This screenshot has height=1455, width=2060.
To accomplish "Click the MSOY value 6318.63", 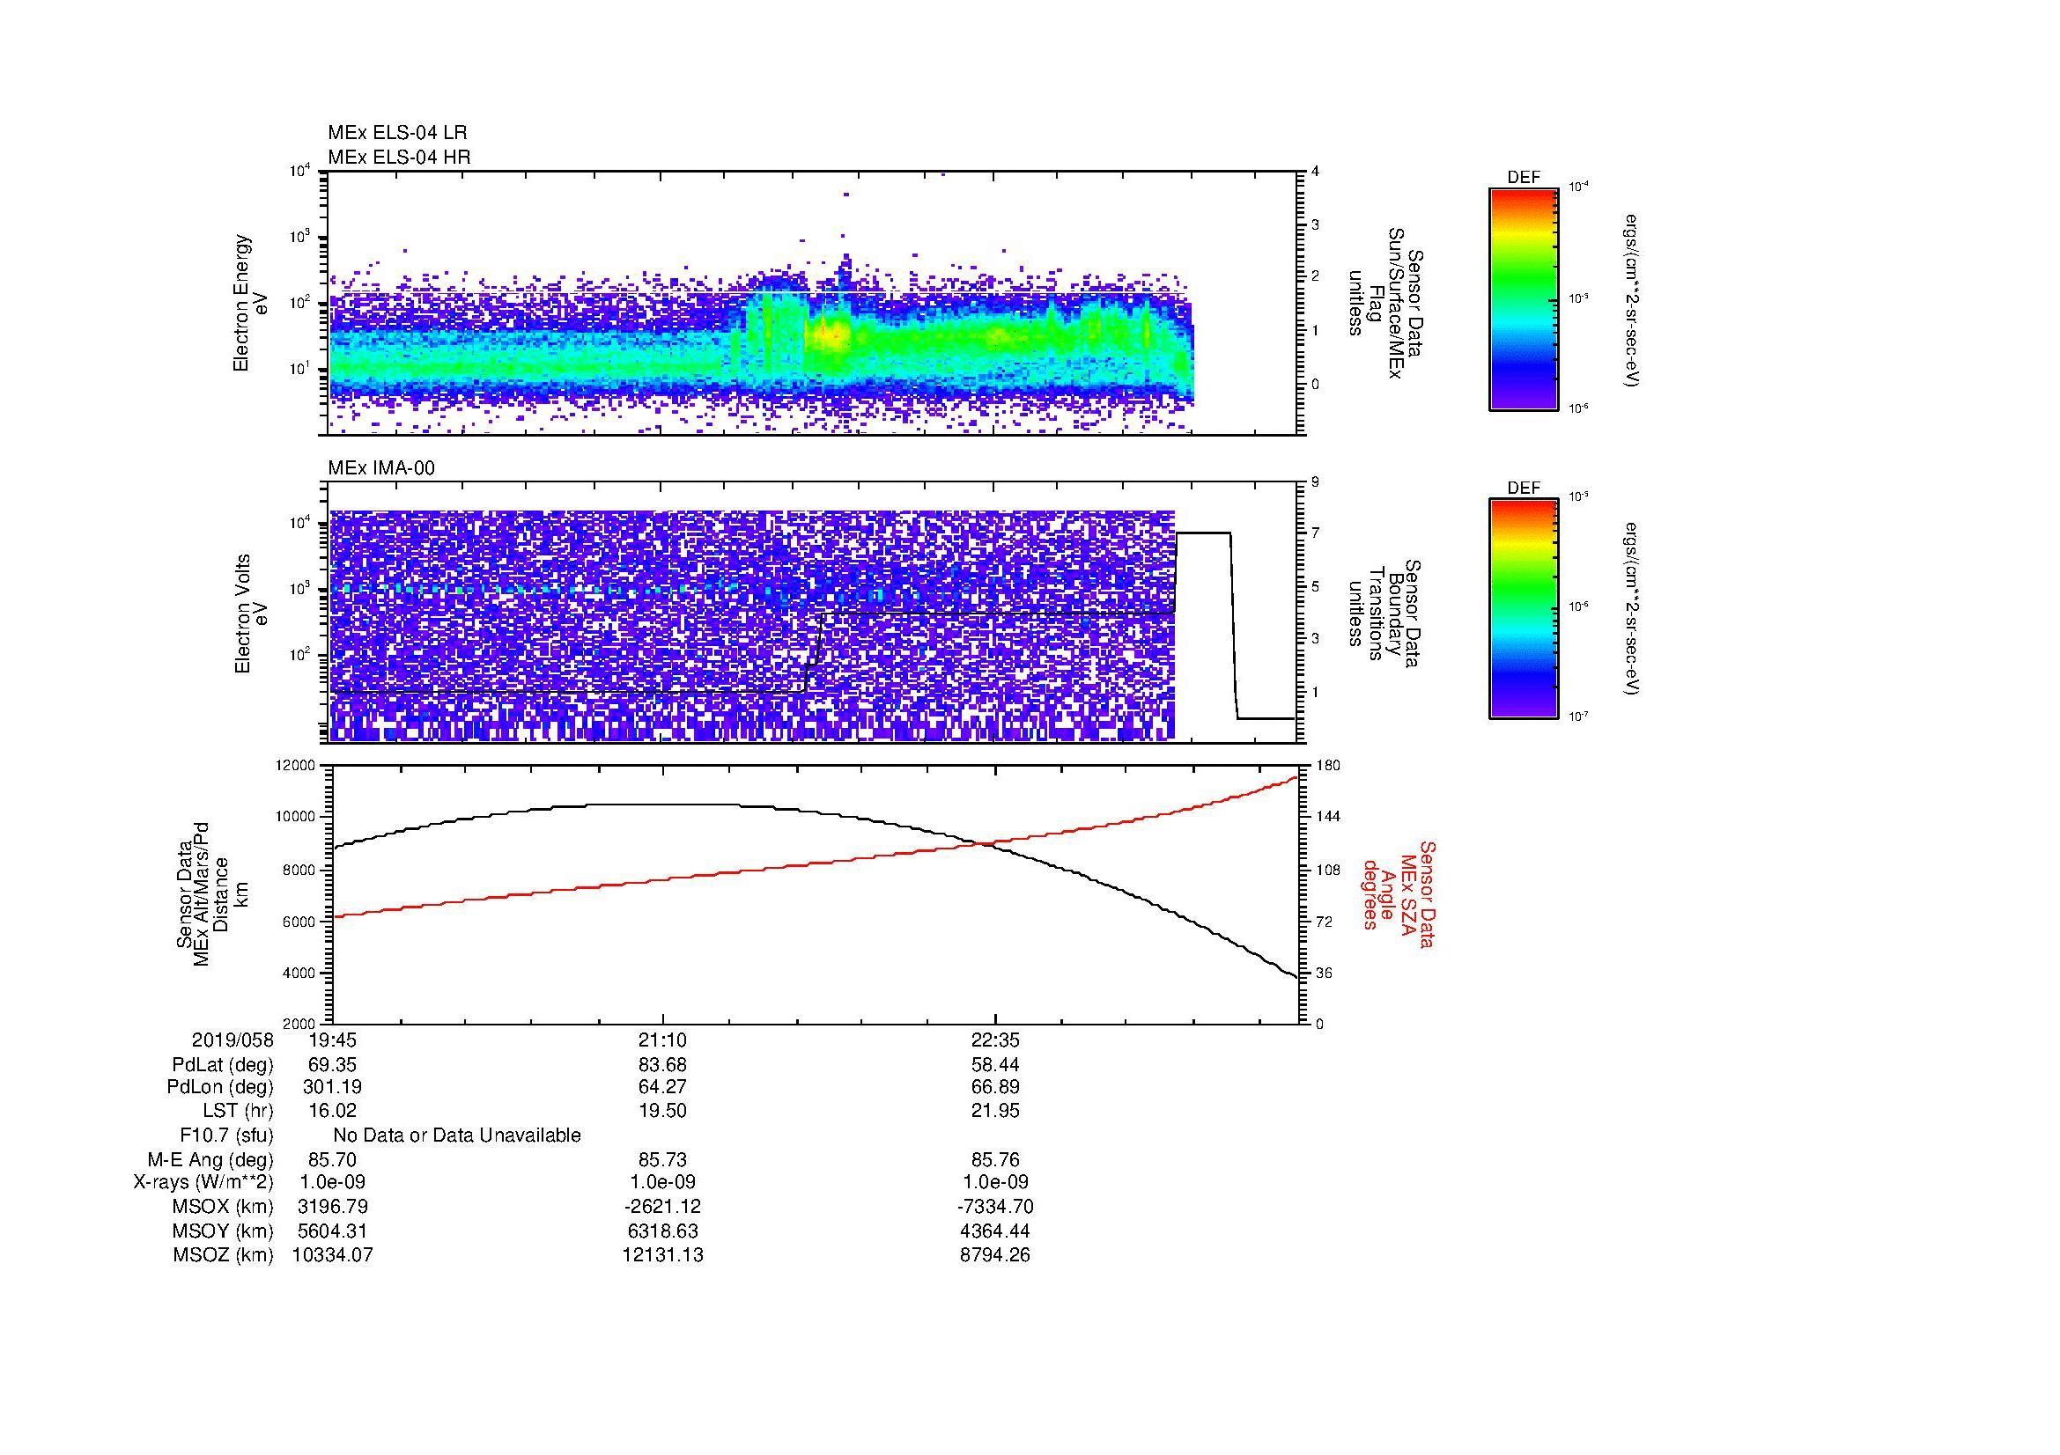I will (663, 1231).
